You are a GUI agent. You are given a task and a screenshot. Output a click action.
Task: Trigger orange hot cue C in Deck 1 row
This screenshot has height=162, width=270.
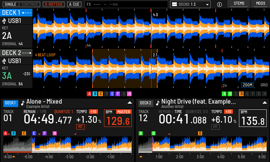pos(101,94)
